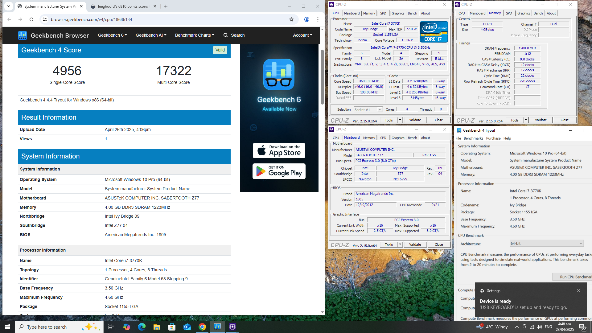Reload the Geekbench page
This screenshot has height=333, width=592.
(31, 19)
